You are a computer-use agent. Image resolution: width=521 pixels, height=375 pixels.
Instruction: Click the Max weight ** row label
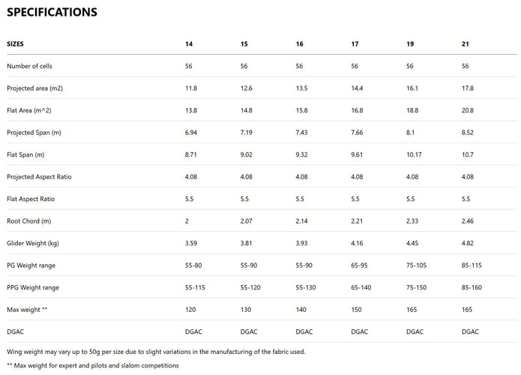click(x=27, y=310)
